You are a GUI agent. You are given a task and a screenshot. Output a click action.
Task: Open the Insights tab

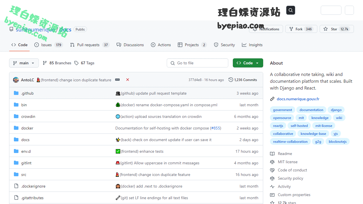(252, 45)
